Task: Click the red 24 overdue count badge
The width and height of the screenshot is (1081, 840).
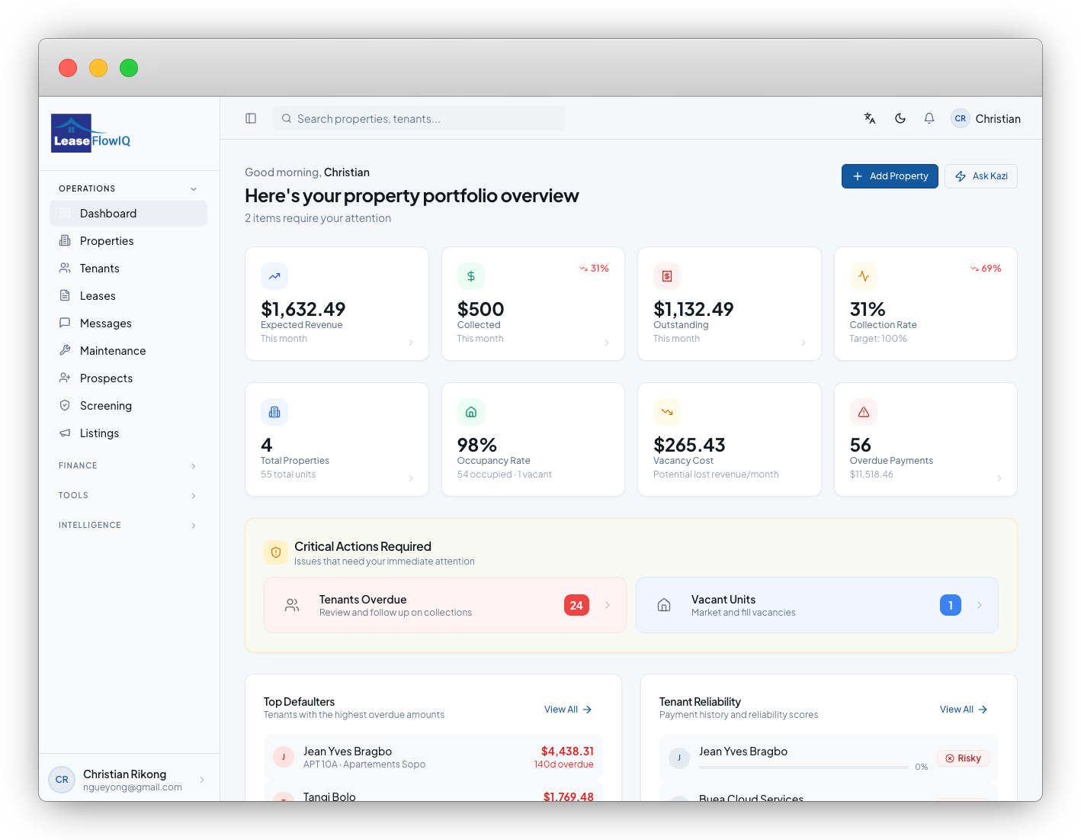Action: pos(576,605)
